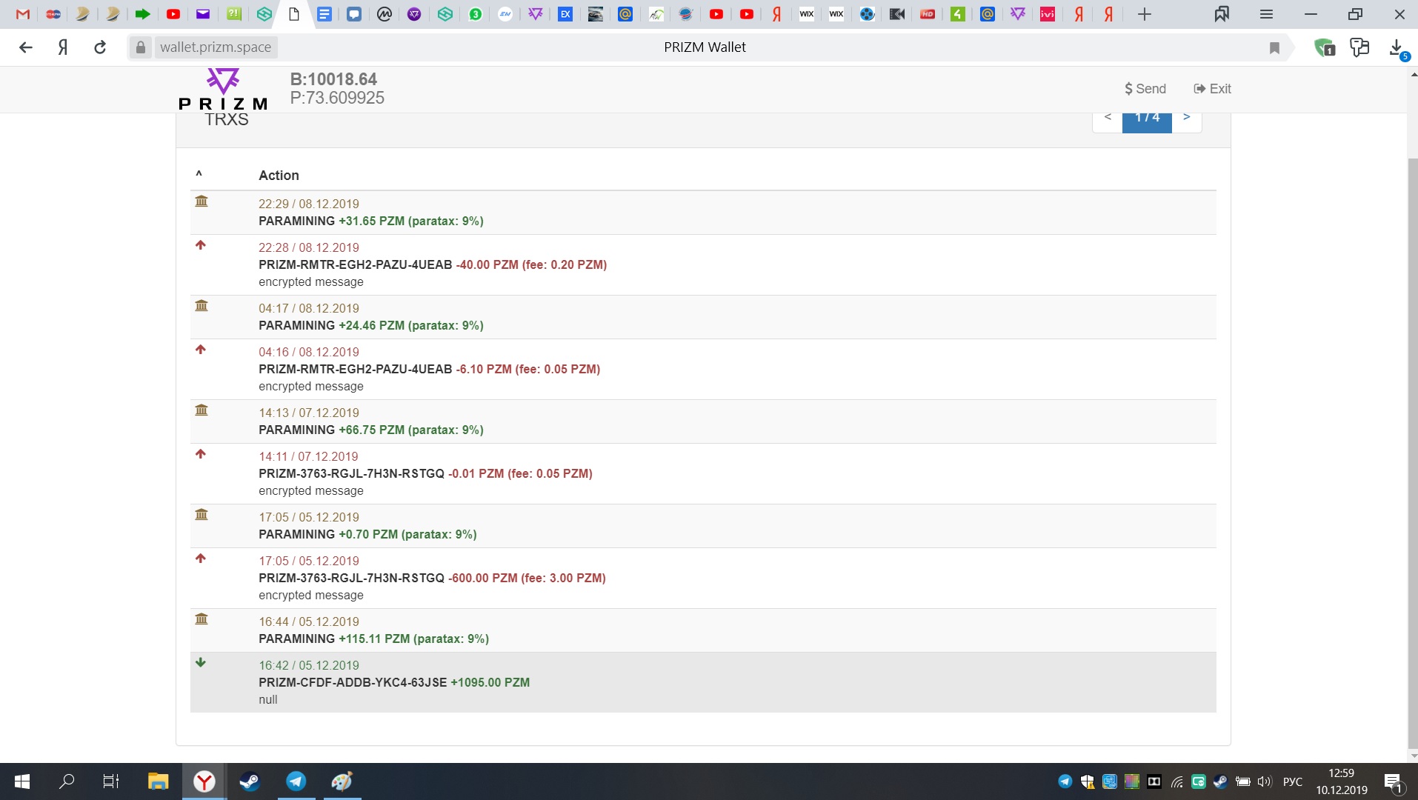Switch the РУС keyboard language indicator
This screenshot has width=1418, height=800.
[1293, 781]
